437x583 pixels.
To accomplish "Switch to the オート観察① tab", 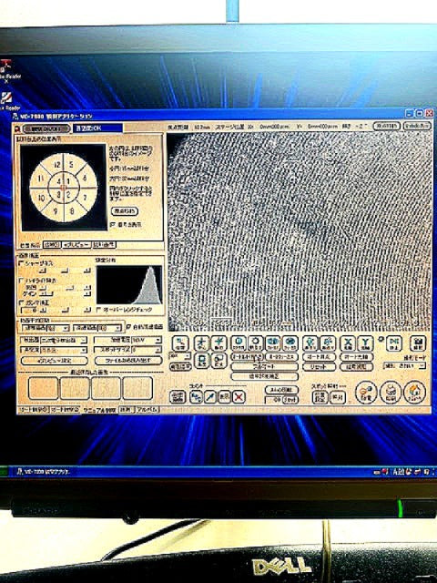I will [33, 410].
